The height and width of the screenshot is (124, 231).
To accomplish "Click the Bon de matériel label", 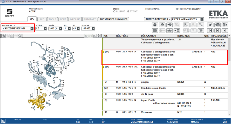I will click(x=152, y=9).
